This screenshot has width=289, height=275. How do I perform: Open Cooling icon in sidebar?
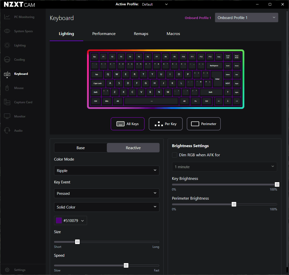click(7, 60)
